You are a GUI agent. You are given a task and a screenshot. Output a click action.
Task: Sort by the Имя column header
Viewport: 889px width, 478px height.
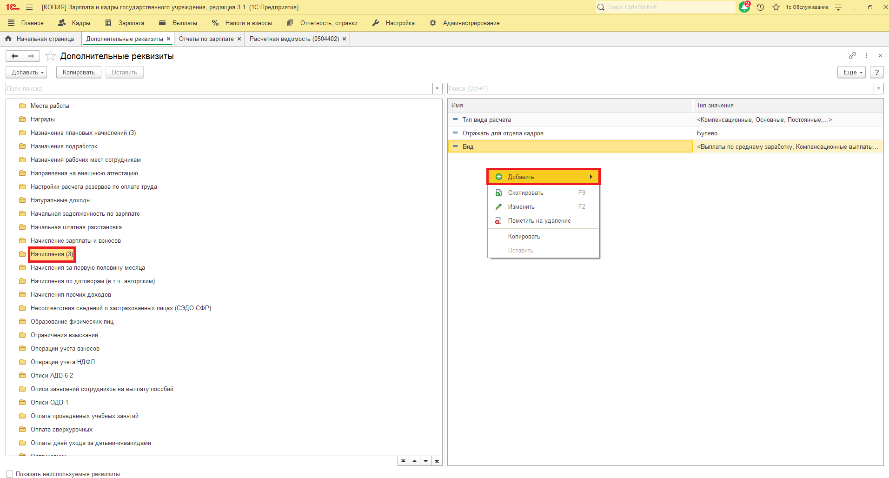click(x=570, y=106)
